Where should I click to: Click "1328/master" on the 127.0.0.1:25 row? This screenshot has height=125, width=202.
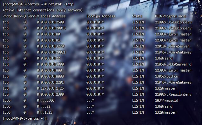(x=165, y=88)
